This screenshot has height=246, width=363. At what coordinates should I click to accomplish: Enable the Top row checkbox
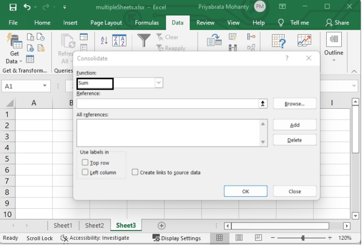85,163
